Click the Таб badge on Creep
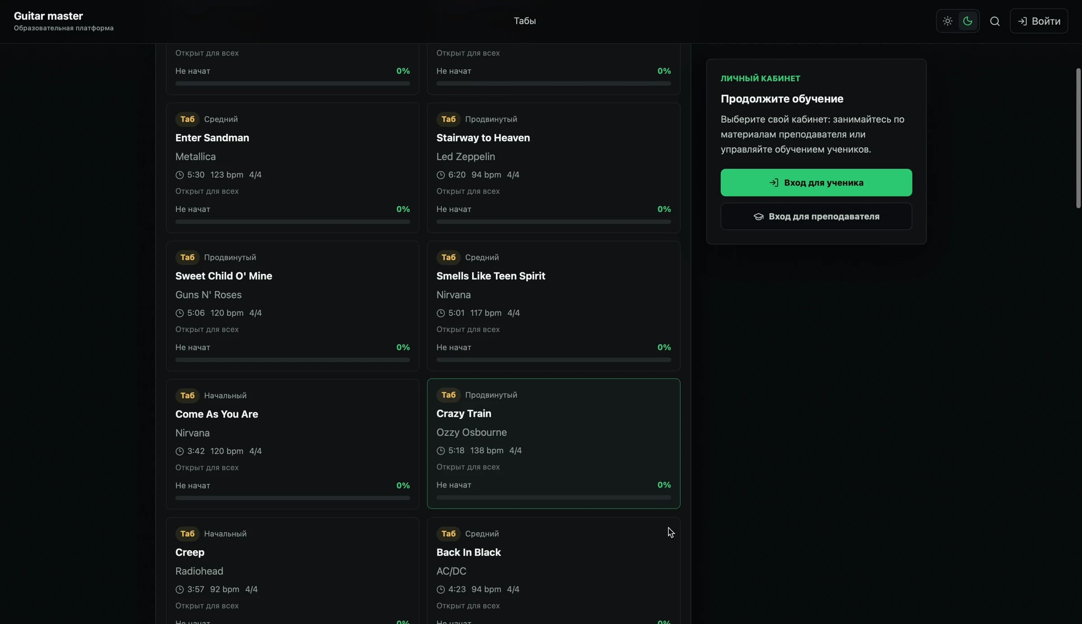Image resolution: width=1082 pixels, height=624 pixels. [188, 534]
